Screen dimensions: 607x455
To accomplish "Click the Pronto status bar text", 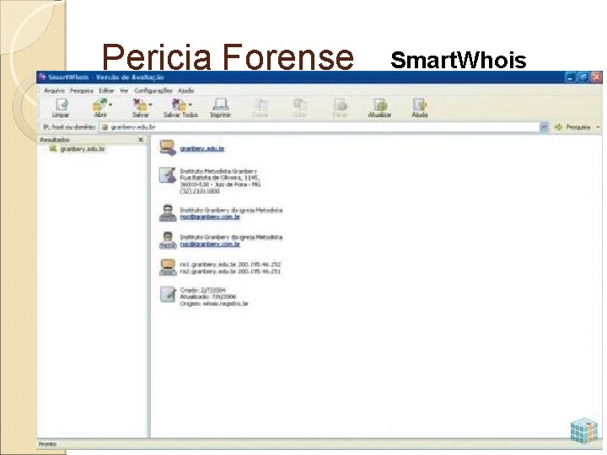I will [x=47, y=444].
